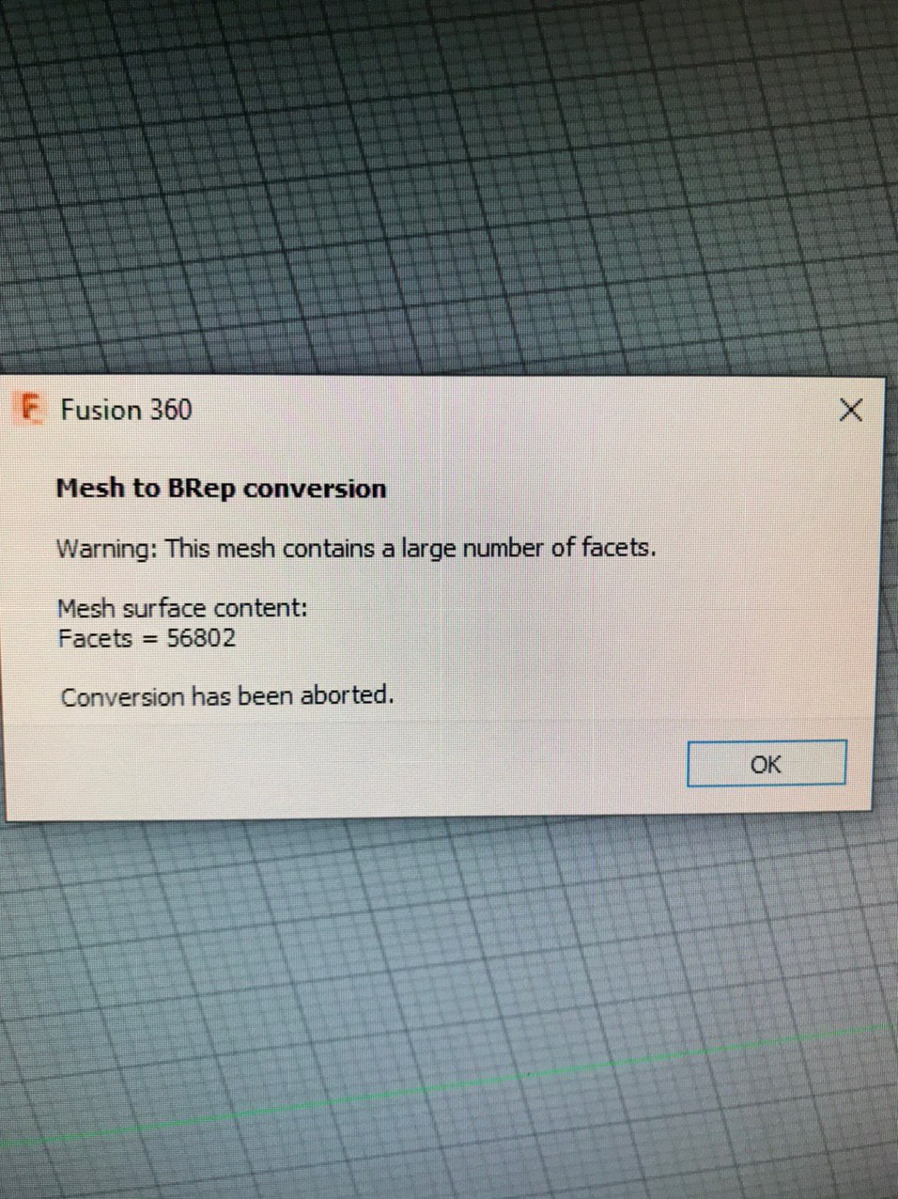This screenshot has width=898, height=1199.
Task: Click the word "Warning:" in the message
Action: pos(107,549)
